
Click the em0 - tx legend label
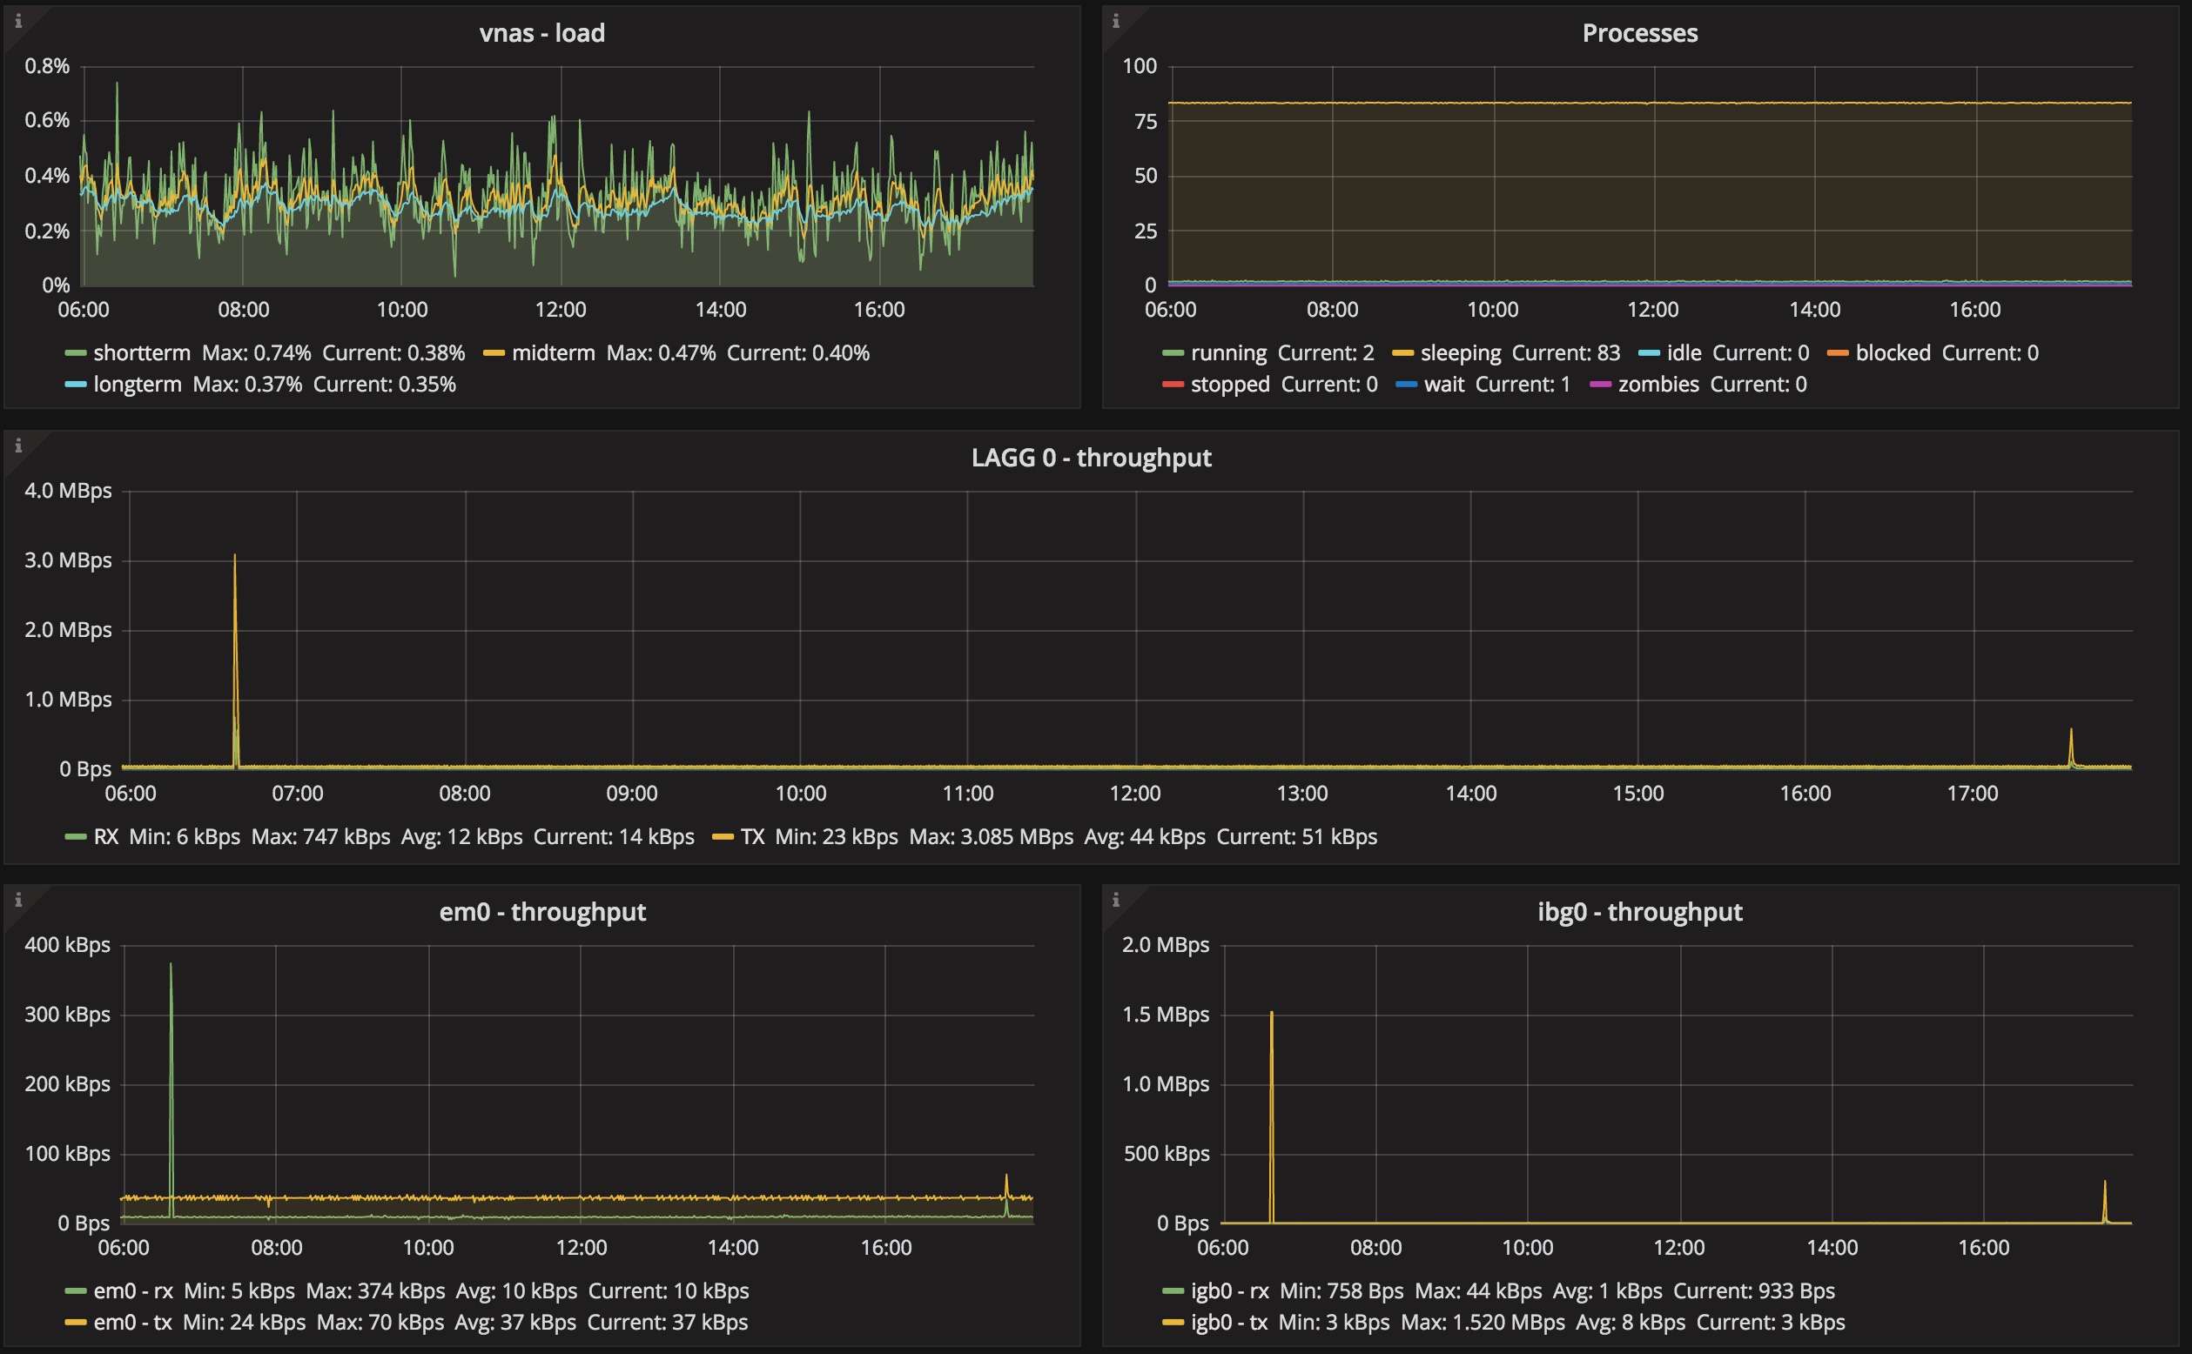click(132, 1322)
